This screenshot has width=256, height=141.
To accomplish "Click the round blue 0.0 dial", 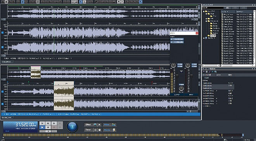I will click(72, 127).
